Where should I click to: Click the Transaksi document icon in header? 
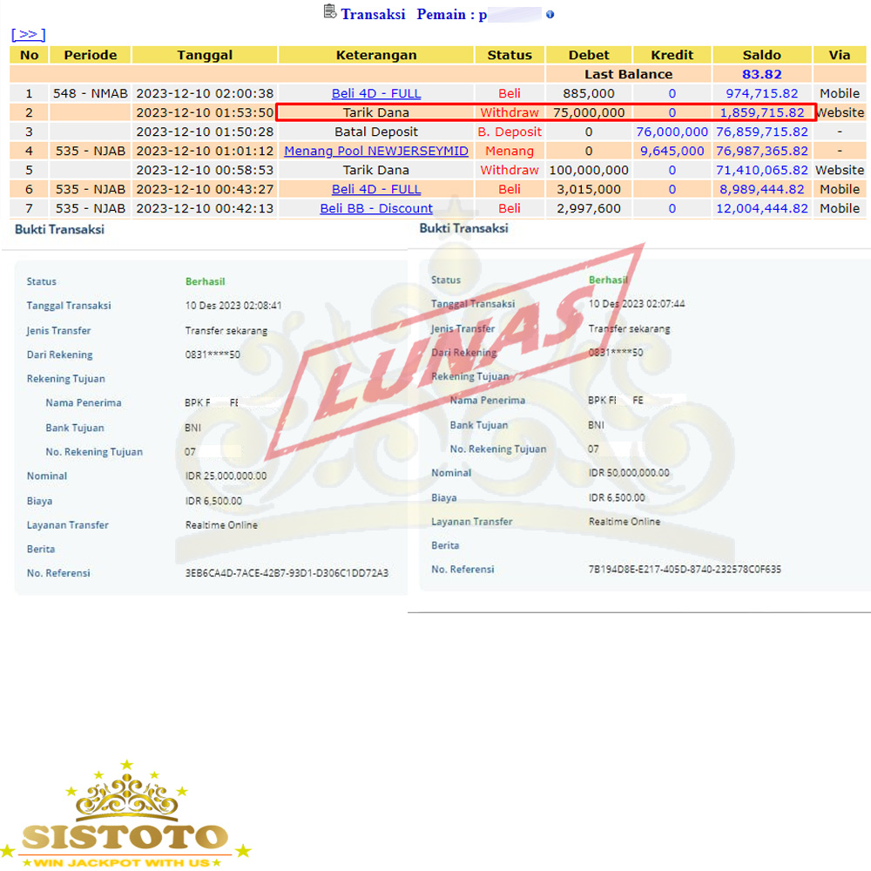[329, 12]
